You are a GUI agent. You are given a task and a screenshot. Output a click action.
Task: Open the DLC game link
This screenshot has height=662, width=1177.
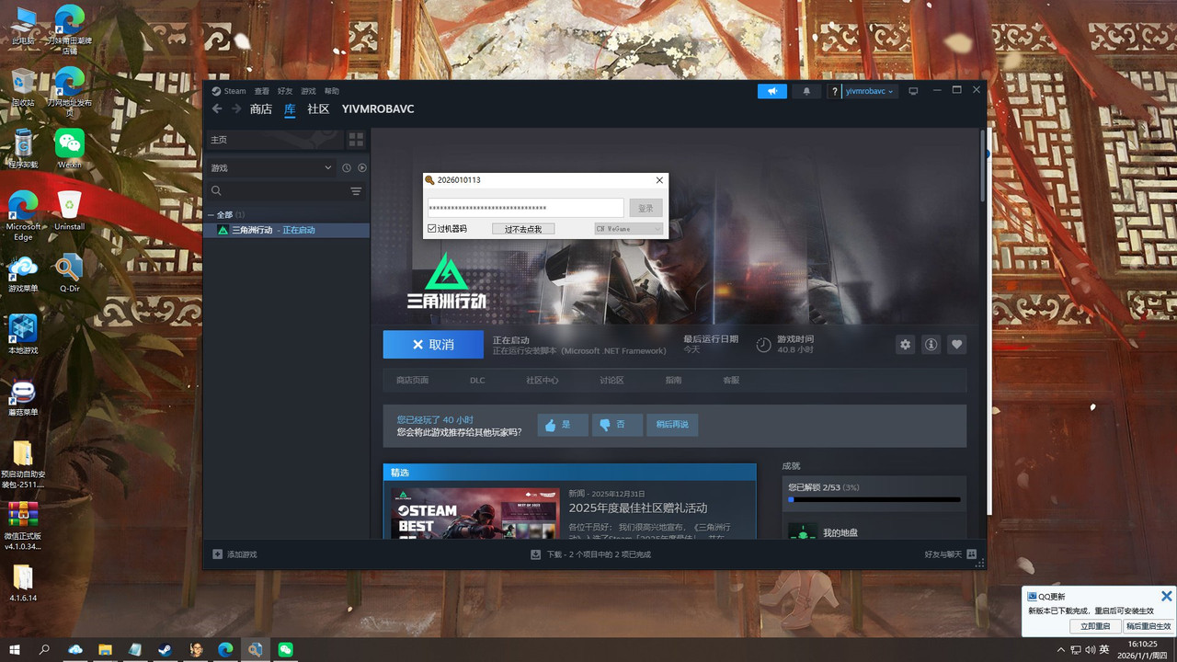tap(477, 380)
